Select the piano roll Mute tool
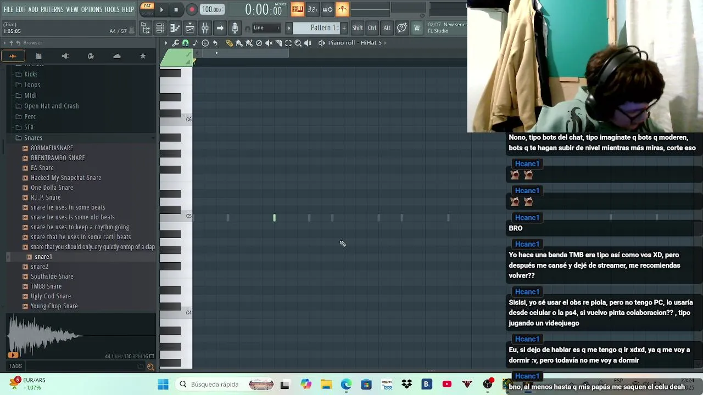Image resolution: width=703 pixels, height=395 pixels. 269,43
